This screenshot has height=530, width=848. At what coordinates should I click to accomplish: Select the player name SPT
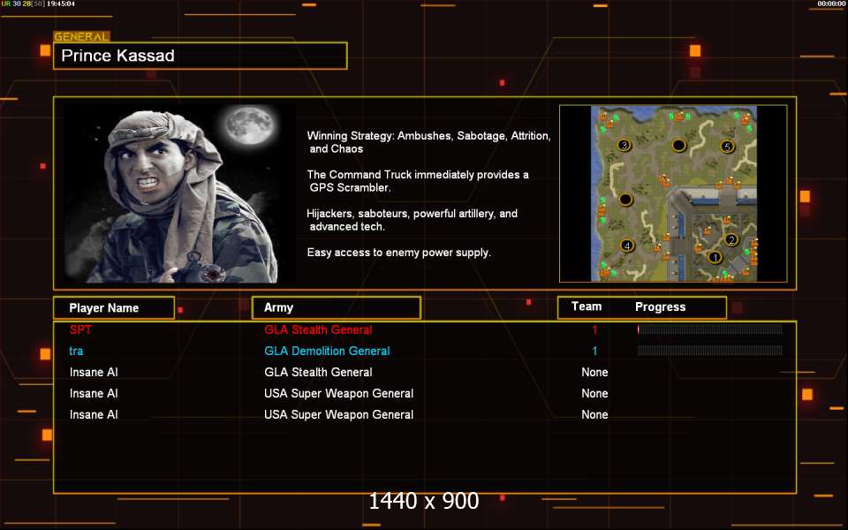click(80, 329)
